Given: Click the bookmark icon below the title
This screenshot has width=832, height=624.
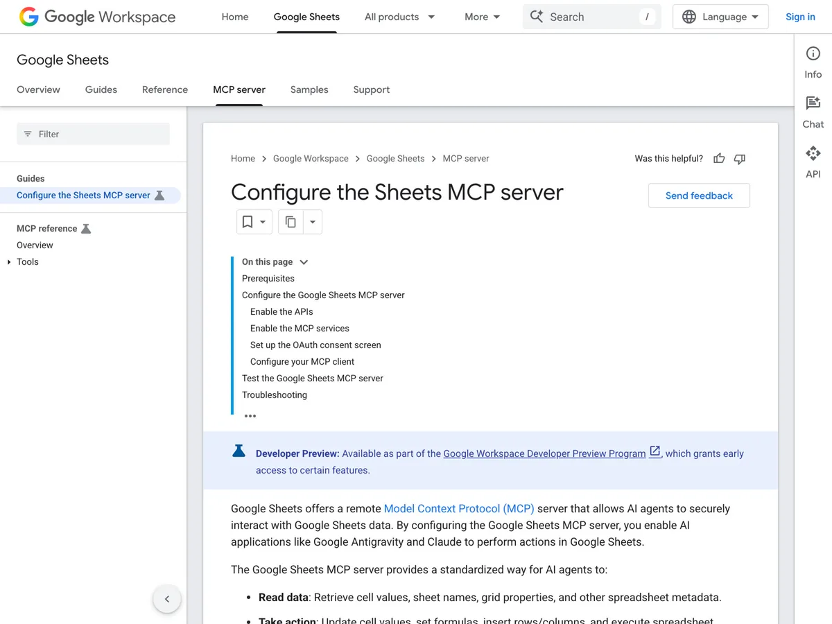Looking at the screenshot, I should click(248, 222).
